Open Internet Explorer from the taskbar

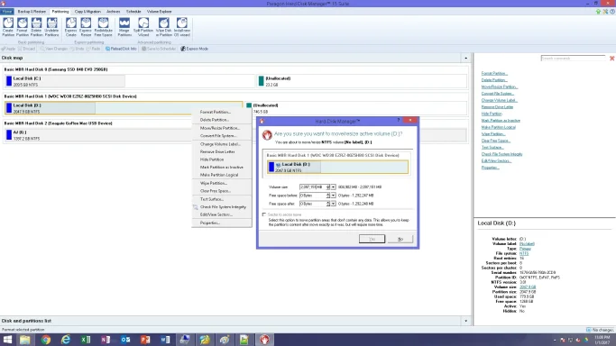pos(66,340)
